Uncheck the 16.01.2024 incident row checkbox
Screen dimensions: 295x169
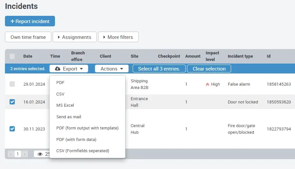(x=12, y=102)
